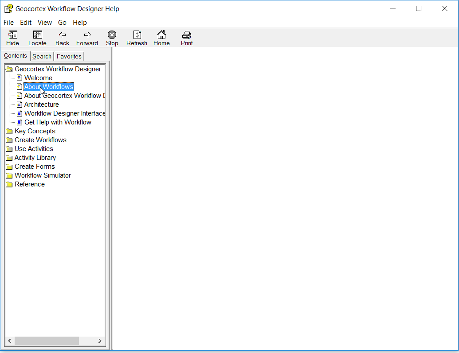Image resolution: width=459 pixels, height=353 pixels.
Task: Go back with the Back arrow
Action: [x=62, y=35]
